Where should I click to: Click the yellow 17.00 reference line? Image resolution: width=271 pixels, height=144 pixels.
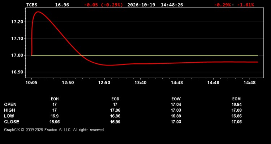145,55
